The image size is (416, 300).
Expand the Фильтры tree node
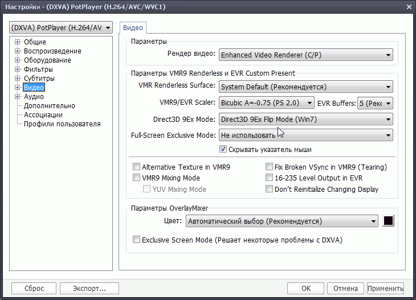tap(18, 69)
